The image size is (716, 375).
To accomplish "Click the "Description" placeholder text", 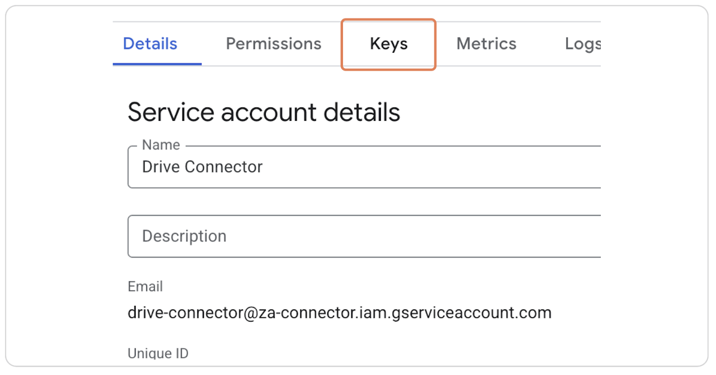I will (184, 236).
